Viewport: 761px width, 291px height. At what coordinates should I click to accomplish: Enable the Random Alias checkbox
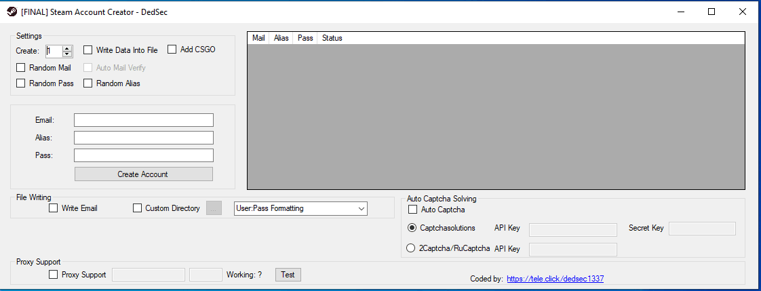pos(88,83)
